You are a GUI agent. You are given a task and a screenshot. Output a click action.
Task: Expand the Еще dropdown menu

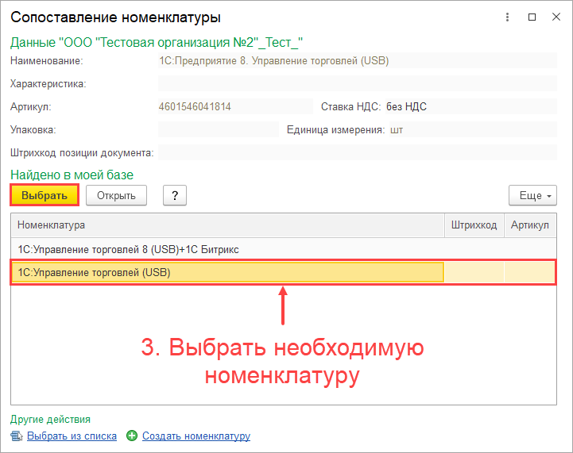pyautogui.click(x=532, y=195)
